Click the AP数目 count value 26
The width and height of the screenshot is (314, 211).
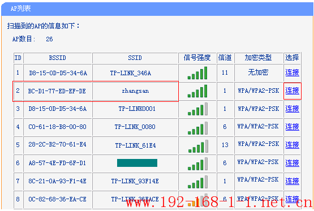point(49,39)
